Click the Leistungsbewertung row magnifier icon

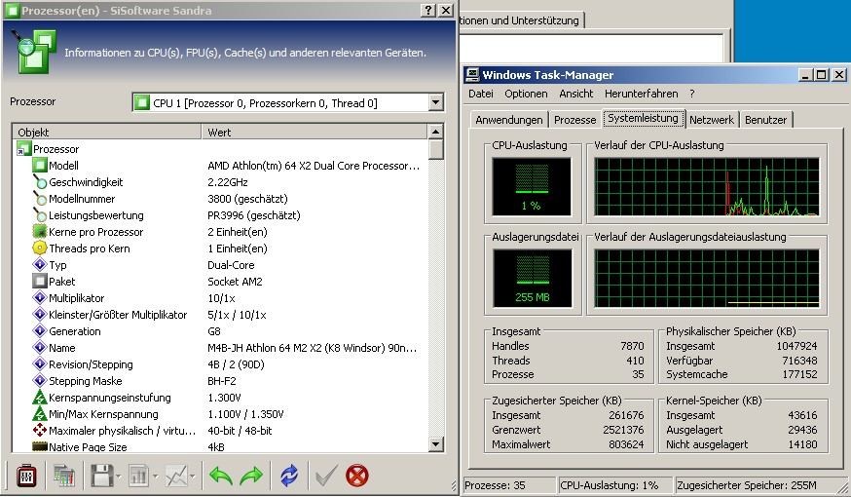click(x=40, y=215)
